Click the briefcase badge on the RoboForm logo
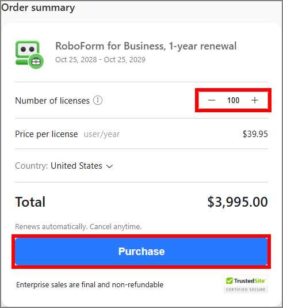This screenshot has width=283, height=308. pos(36,62)
